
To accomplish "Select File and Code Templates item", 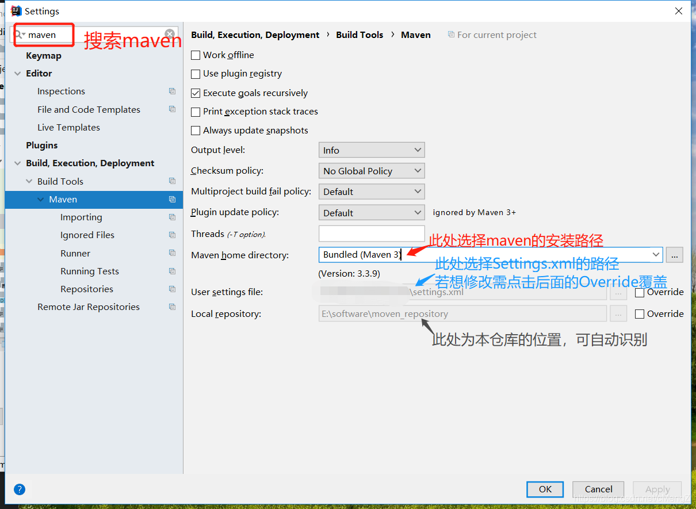I will coord(89,110).
